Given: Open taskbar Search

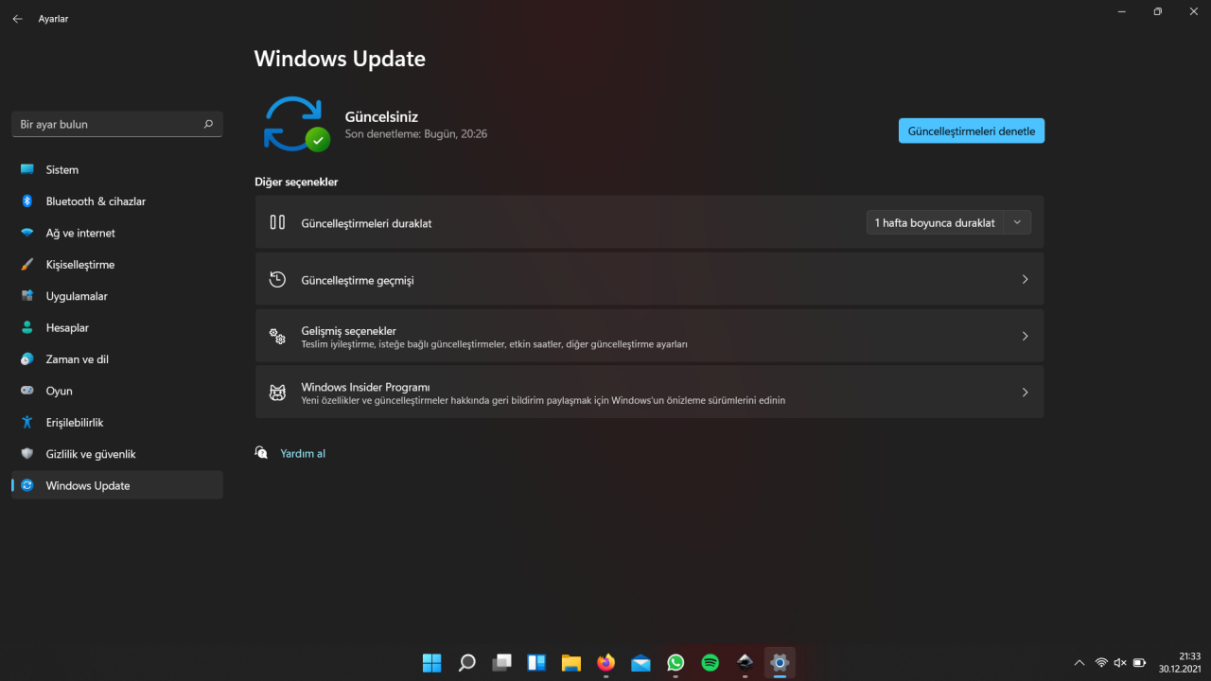Looking at the screenshot, I should [466, 662].
